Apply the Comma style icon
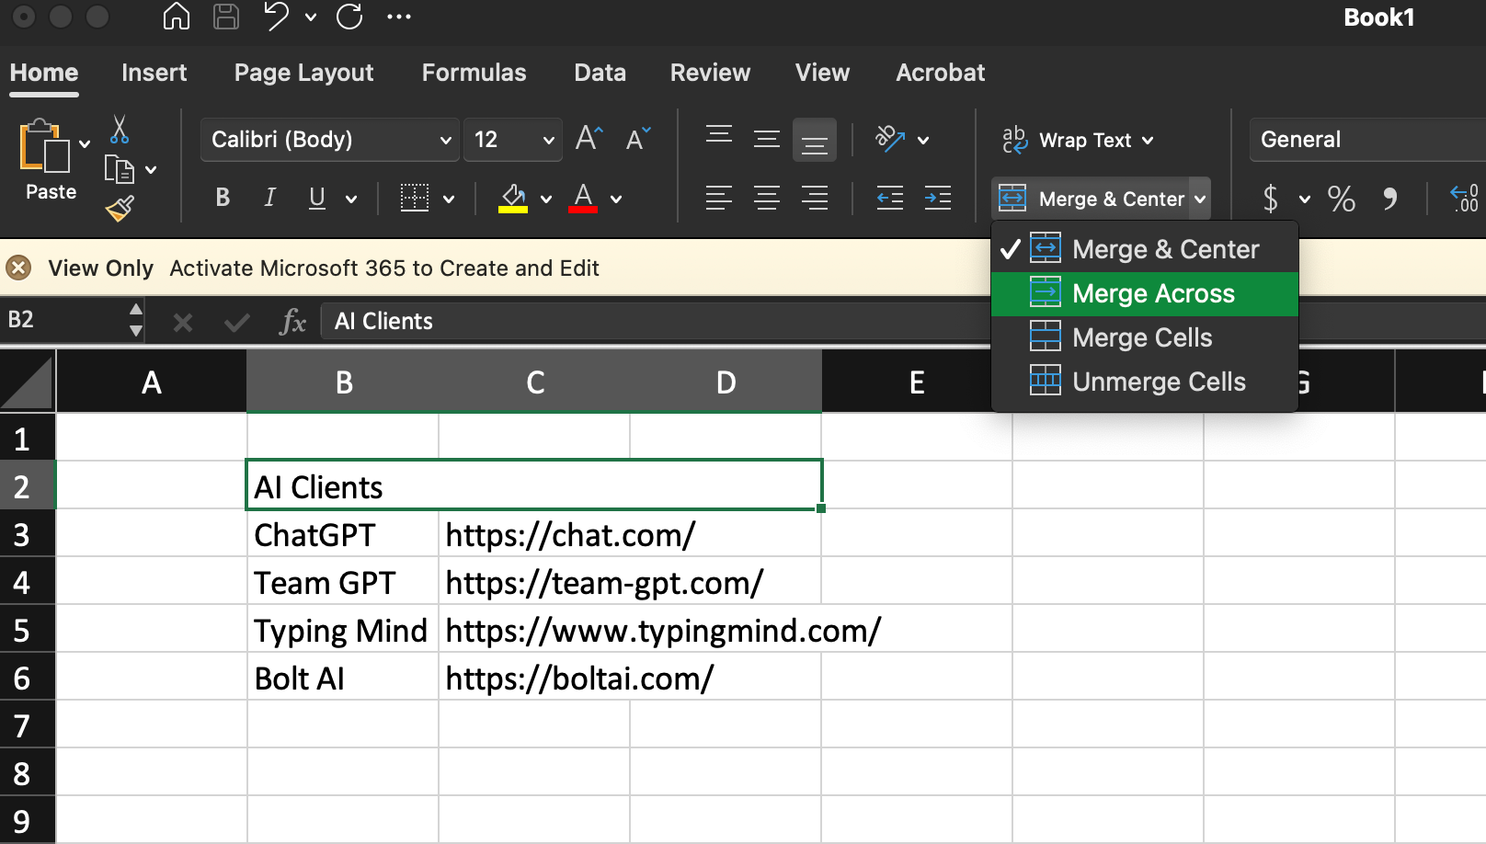1486x844 pixels. (1390, 198)
